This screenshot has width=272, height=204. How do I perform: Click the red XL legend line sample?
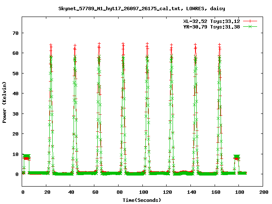tap(250, 21)
